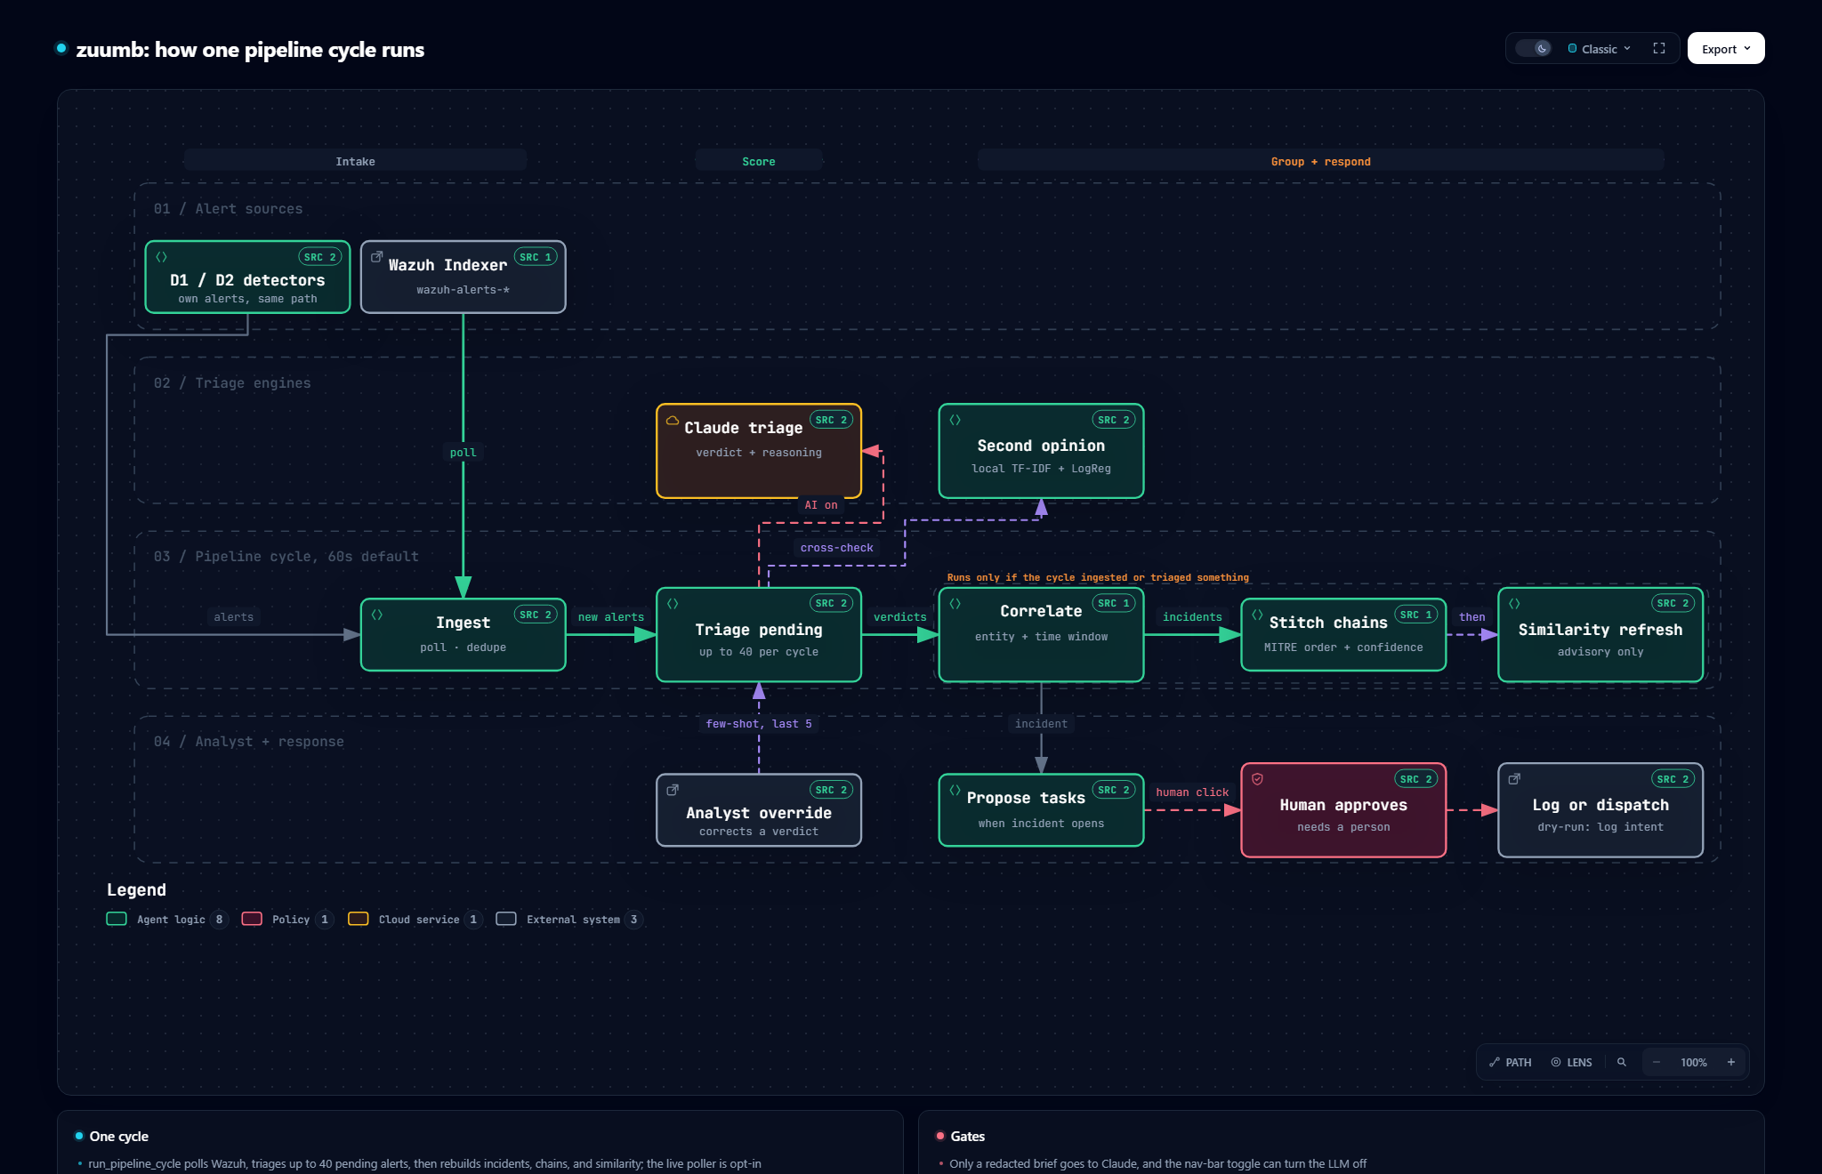The height and width of the screenshot is (1174, 1822).
Task: Toggle the Agent logic legend filter
Action: pos(166,919)
